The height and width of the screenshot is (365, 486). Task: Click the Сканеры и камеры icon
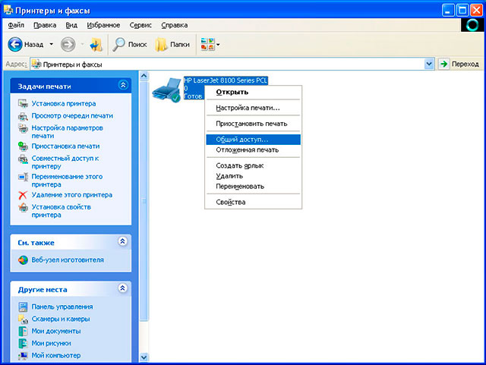23,319
